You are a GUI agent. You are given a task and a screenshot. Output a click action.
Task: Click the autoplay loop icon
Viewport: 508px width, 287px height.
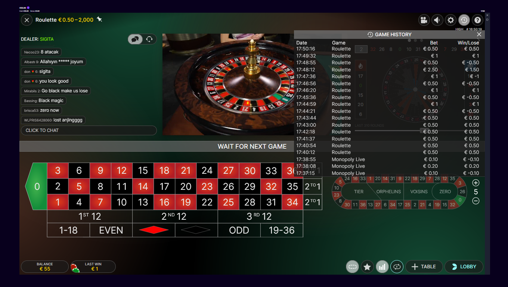(397, 267)
